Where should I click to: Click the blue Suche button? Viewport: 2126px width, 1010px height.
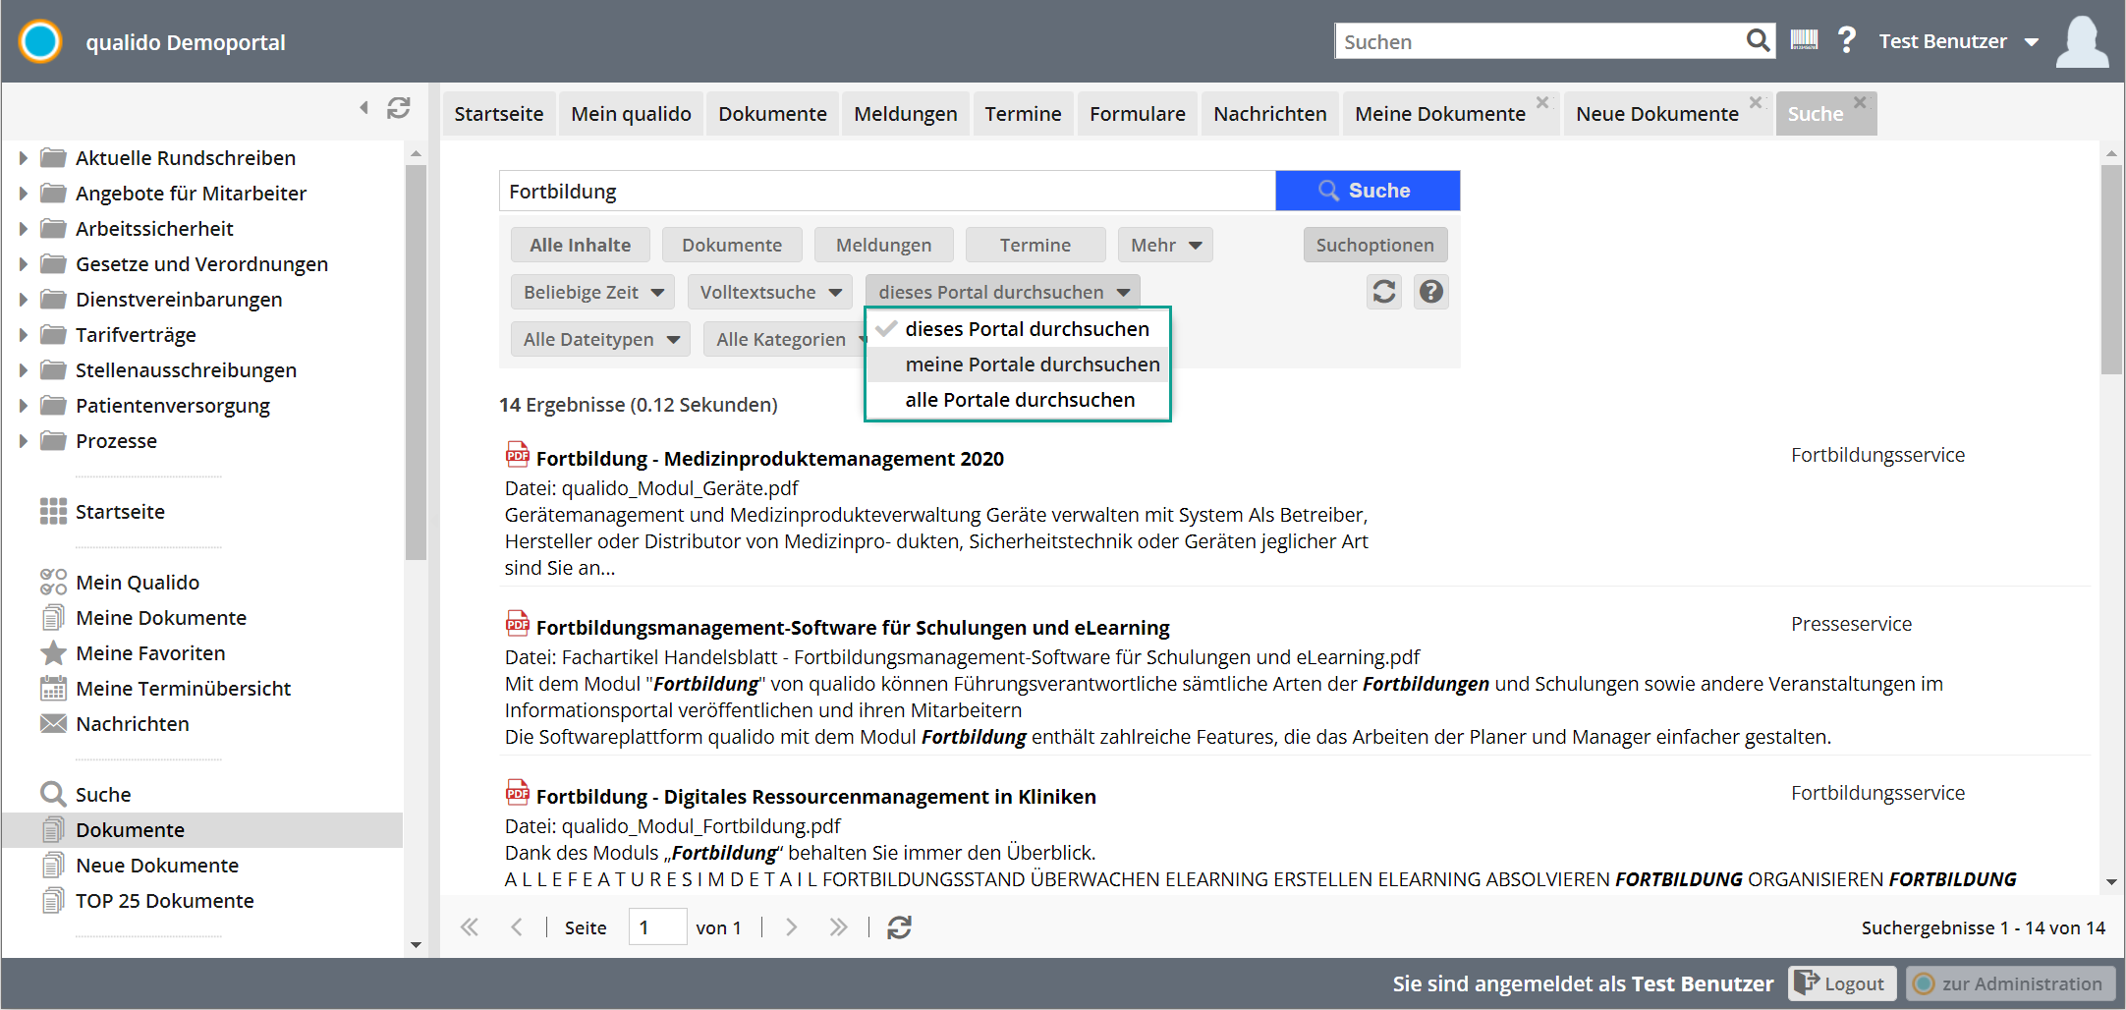1368,191
